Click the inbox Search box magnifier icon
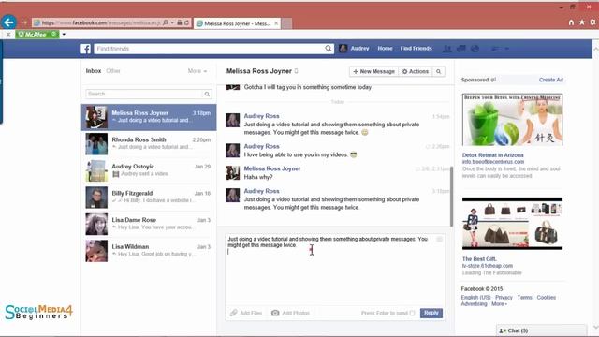The image size is (599, 337). pos(207,94)
